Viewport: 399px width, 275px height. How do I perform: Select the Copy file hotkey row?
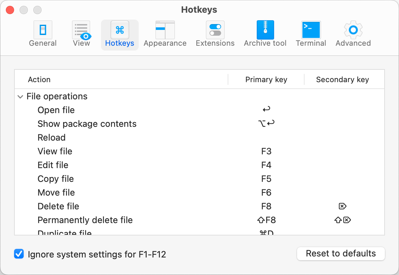[56, 179]
